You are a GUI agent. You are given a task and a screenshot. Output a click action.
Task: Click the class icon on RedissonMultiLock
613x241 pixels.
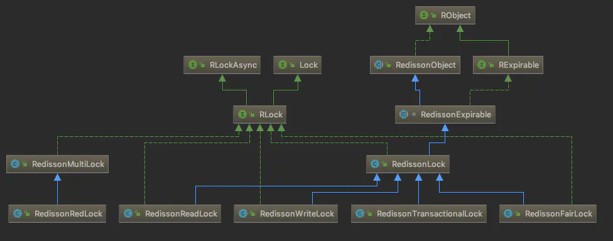point(15,164)
